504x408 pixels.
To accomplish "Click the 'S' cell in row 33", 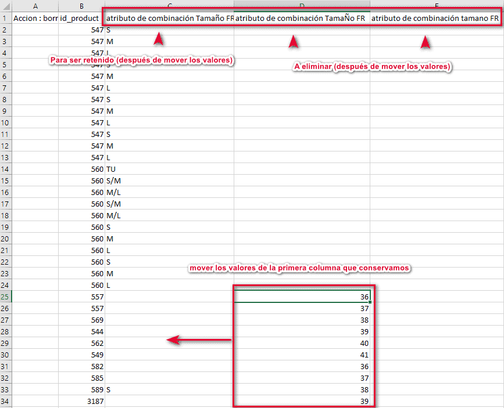I will (169, 389).
